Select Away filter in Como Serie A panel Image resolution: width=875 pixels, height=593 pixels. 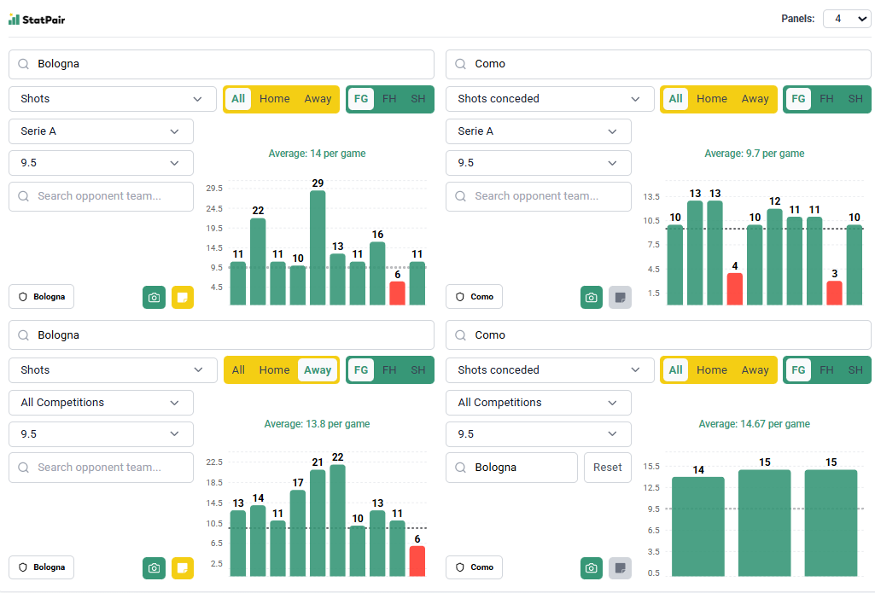point(755,99)
